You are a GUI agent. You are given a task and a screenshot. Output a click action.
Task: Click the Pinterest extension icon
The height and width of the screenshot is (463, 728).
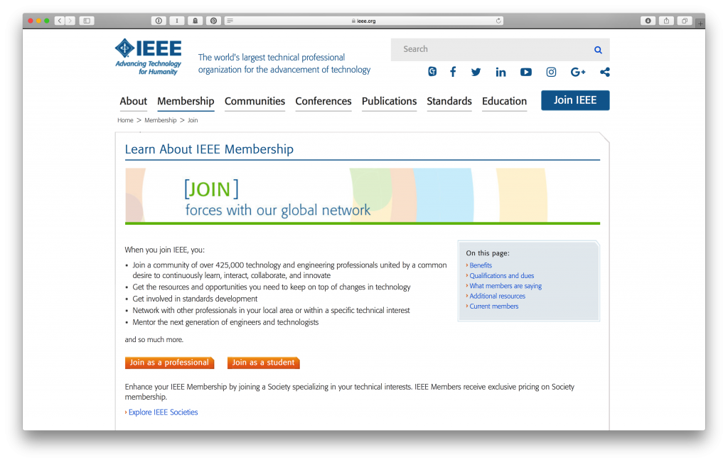click(213, 21)
